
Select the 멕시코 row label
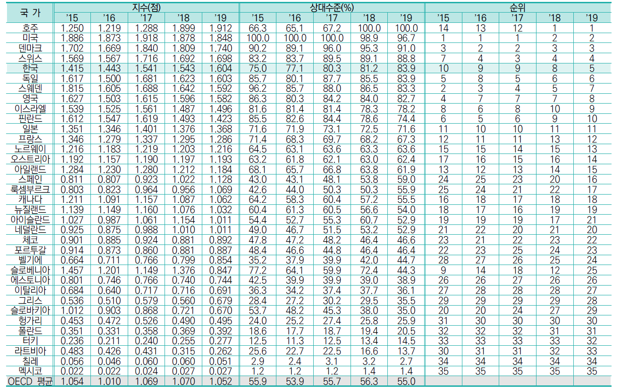[30, 371]
